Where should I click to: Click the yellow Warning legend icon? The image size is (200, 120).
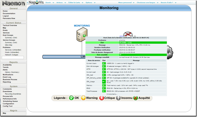tap(83, 98)
